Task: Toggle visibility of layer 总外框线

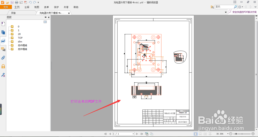Action: pyautogui.click(x=12, y=49)
